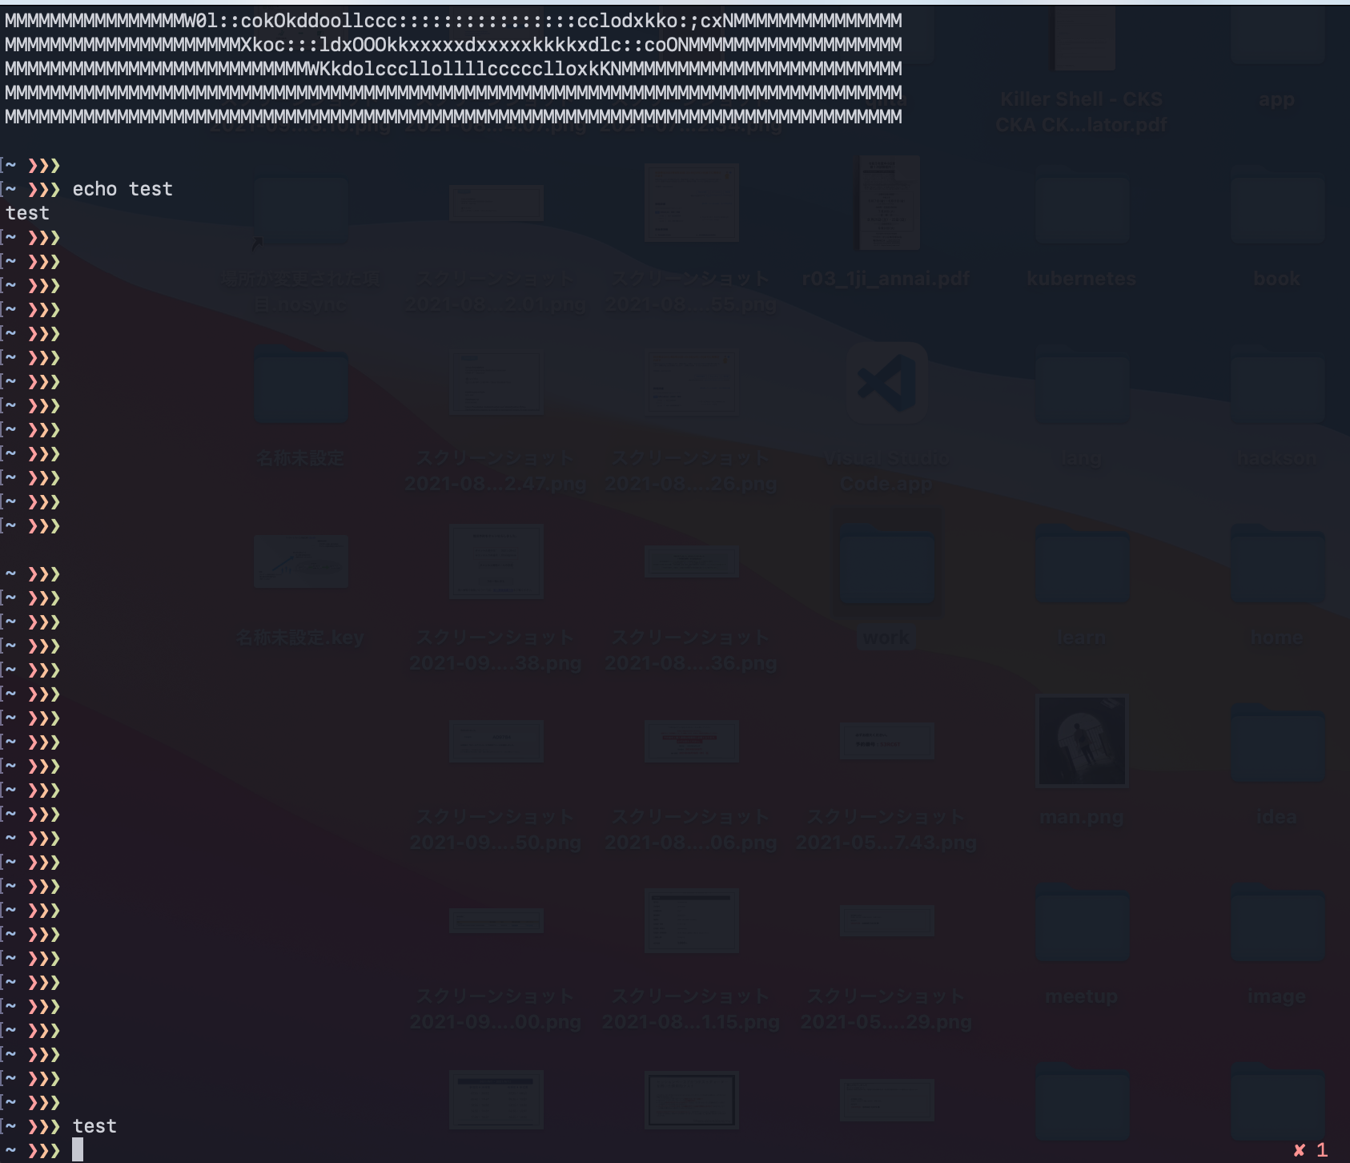
Task: Select screenshot file 2021-08....55.png on desktop
Action: 692,203
